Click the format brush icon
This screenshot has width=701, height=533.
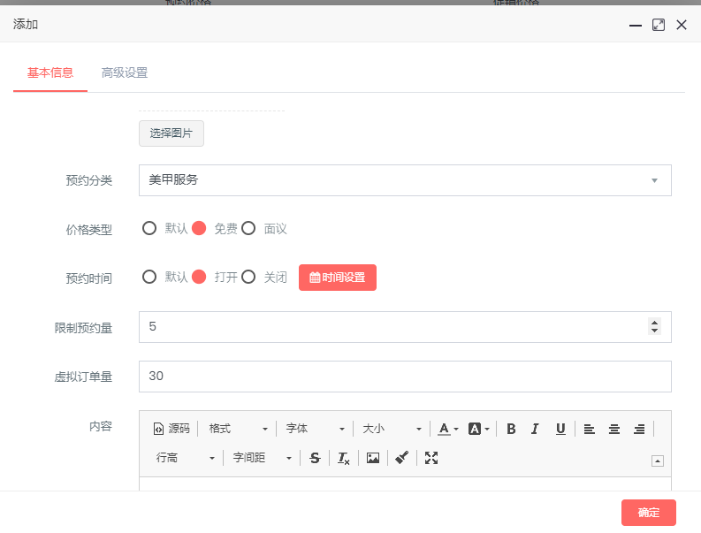pyautogui.click(x=401, y=458)
